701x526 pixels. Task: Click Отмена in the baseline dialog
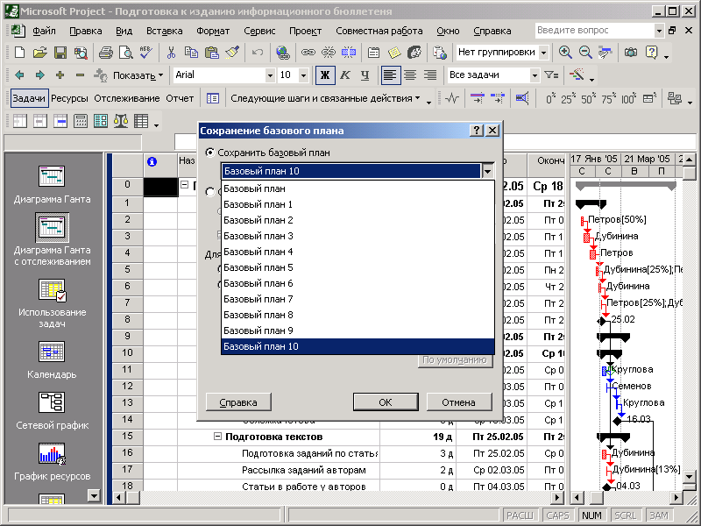[x=458, y=402]
